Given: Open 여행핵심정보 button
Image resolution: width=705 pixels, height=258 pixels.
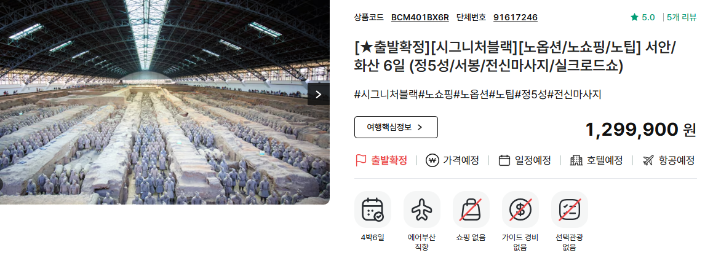Looking at the screenshot, I should tap(396, 127).
